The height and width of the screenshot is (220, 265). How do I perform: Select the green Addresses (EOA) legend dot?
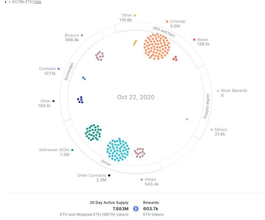pos(72,150)
